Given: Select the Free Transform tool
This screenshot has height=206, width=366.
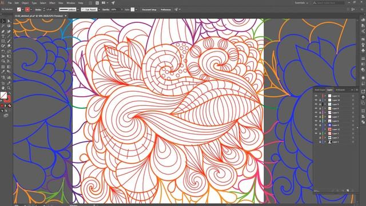Looking at the screenshot, I should [9, 56].
